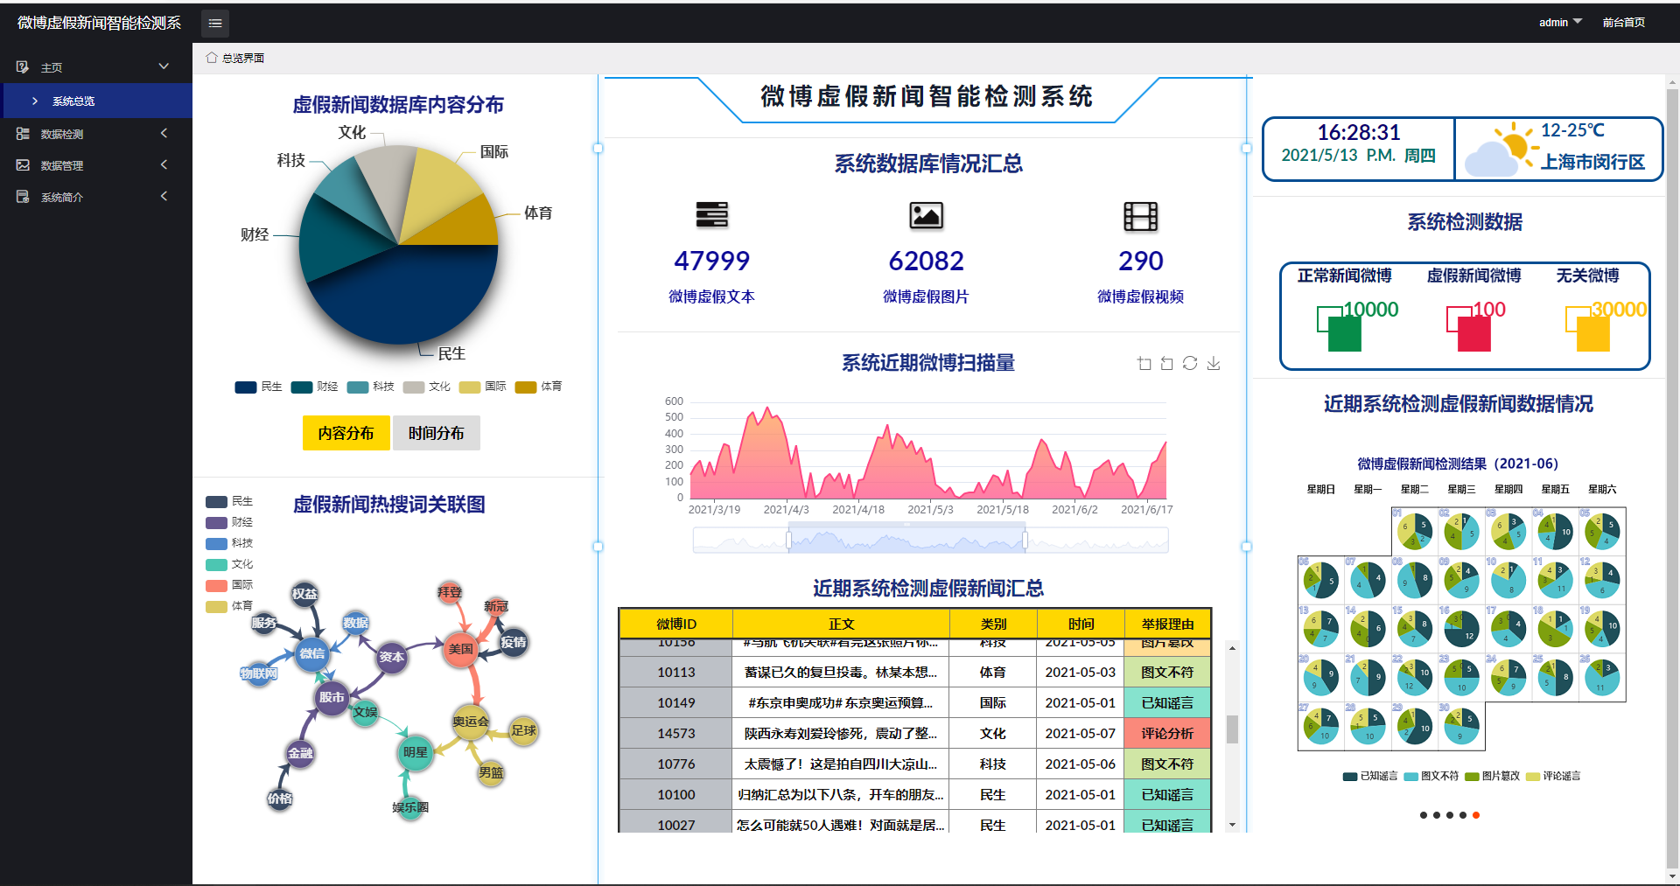Click the red 虚假新闻微博 bar icon
The image size is (1680, 886).
(1469, 329)
